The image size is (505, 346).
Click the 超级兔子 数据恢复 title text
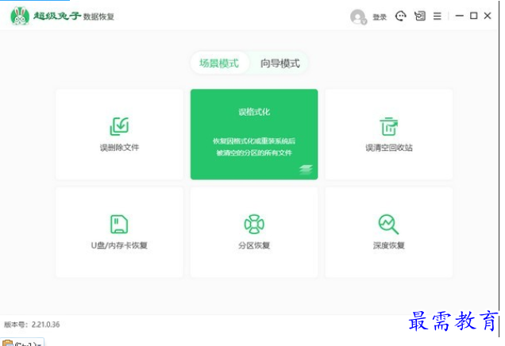74,16
